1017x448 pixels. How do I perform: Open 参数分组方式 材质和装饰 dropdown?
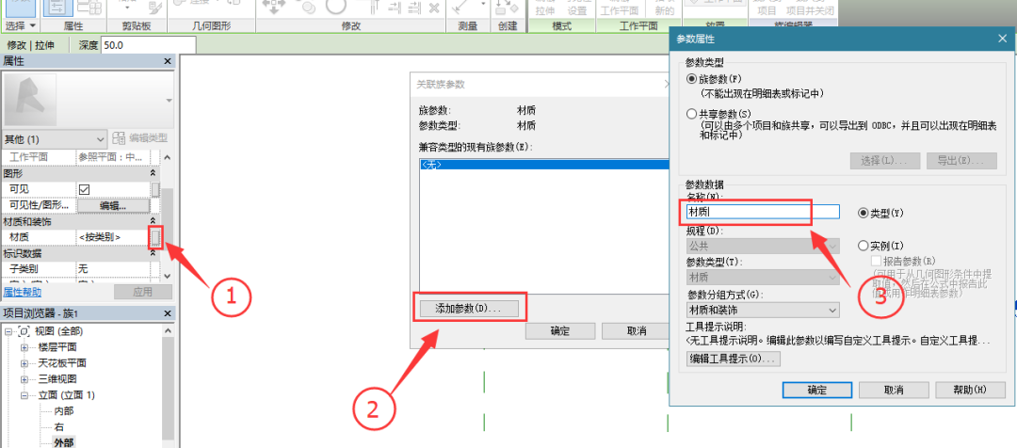763,310
